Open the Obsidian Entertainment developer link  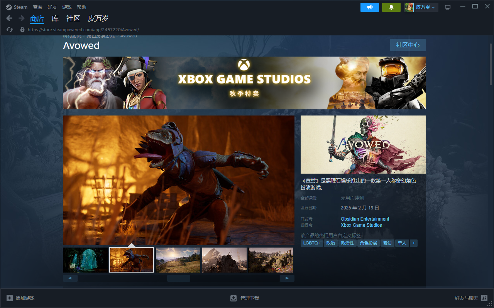pyautogui.click(x=365, y=219)
